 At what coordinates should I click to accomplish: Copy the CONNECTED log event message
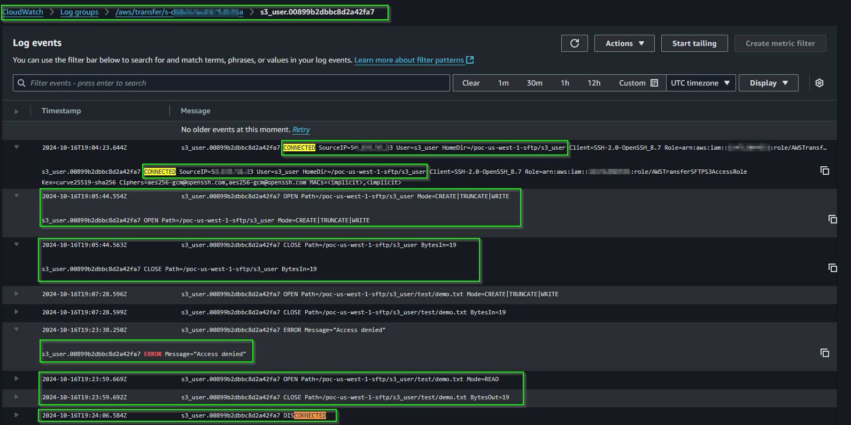(825, 171)
